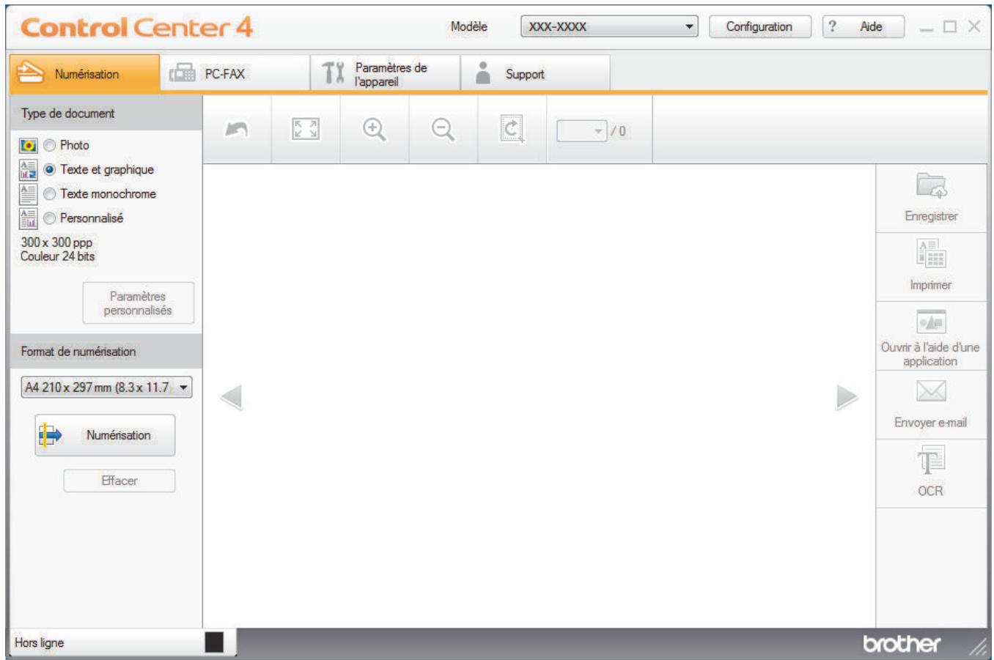Click the Imprimer icon
Image resolution: width=994 pixels, height=660 pixels.
[931, 253]
